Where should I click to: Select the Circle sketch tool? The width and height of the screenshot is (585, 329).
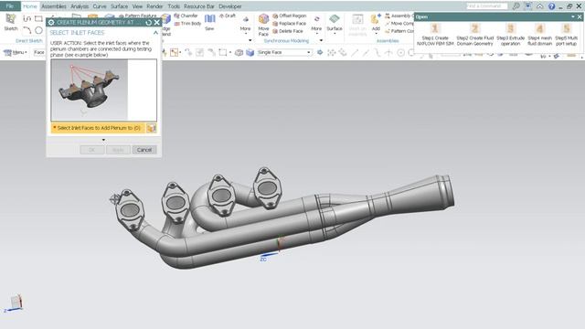pos(38,30)
